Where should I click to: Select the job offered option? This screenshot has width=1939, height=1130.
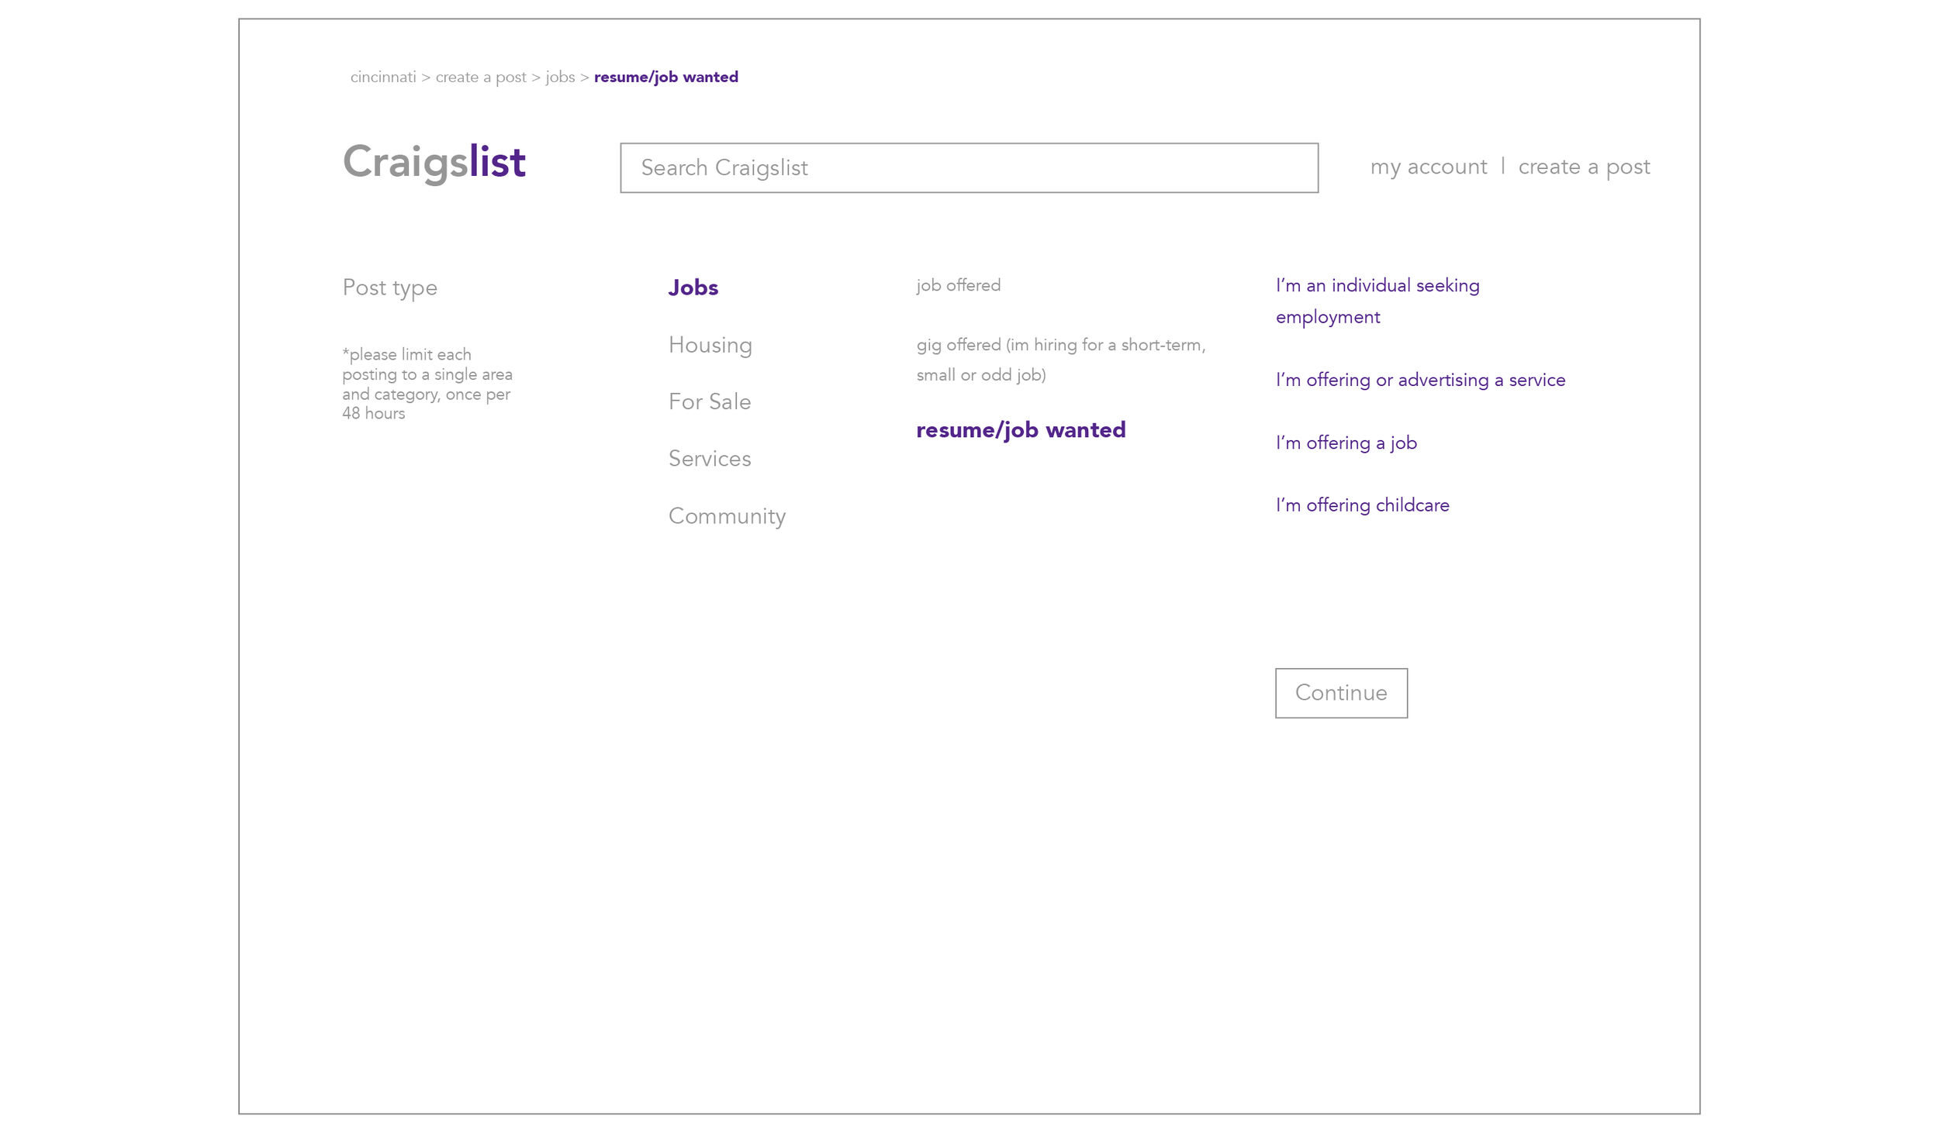tap(958, 285)
